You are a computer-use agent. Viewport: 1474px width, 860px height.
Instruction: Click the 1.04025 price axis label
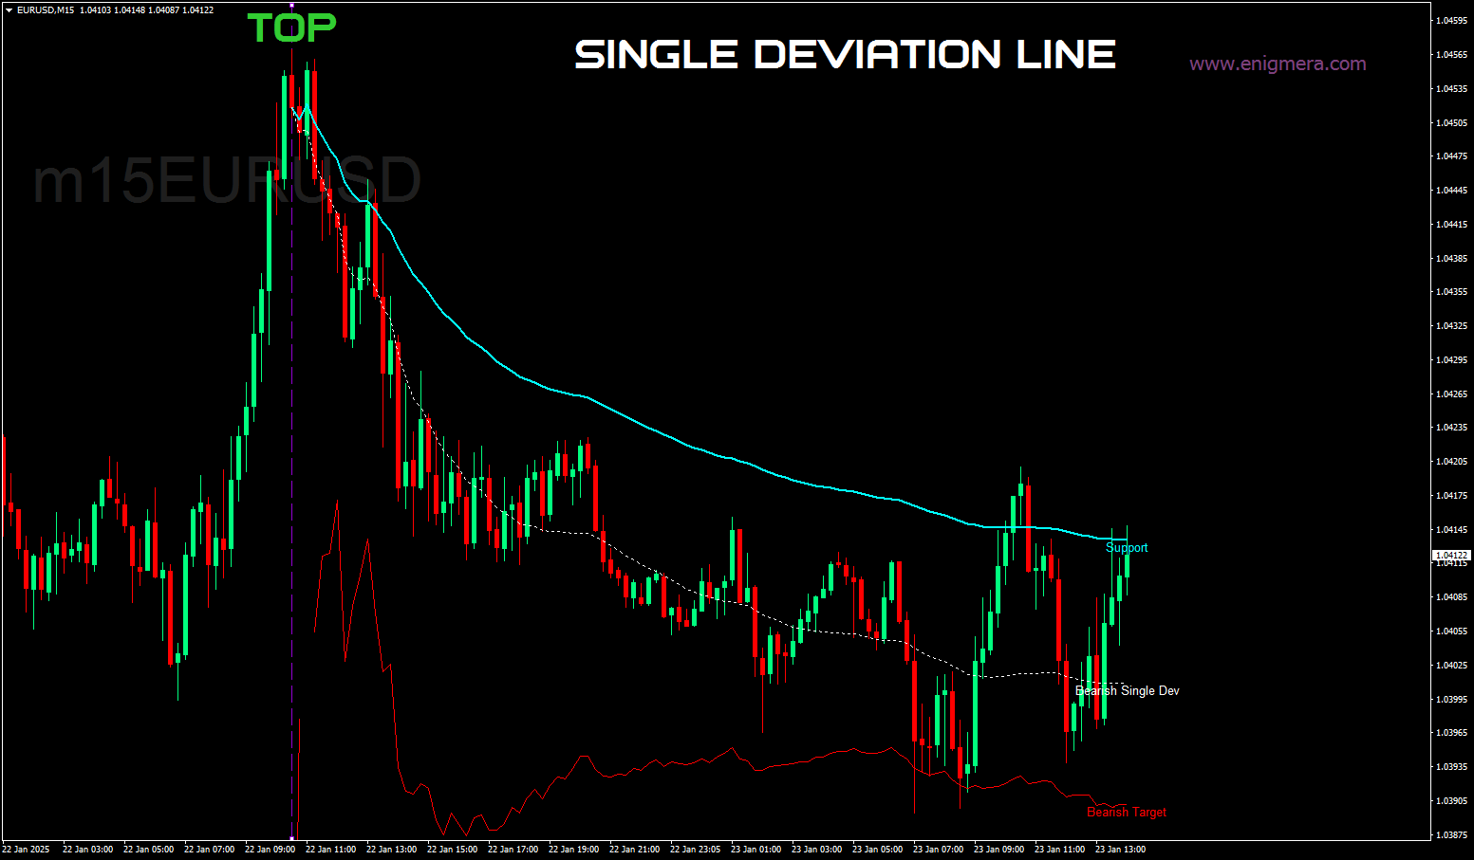coord(1452,666)
